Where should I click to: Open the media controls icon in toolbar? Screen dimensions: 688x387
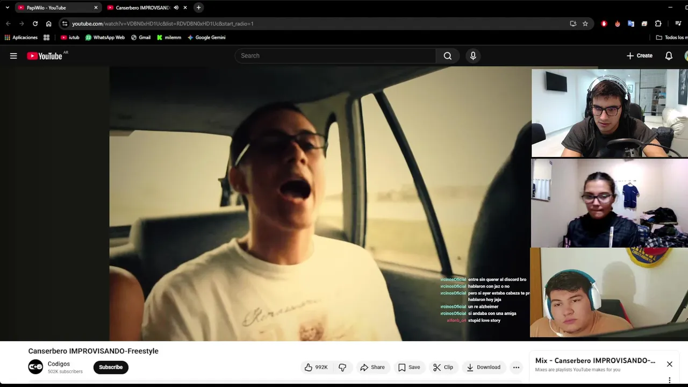click(x=678, y=24)
